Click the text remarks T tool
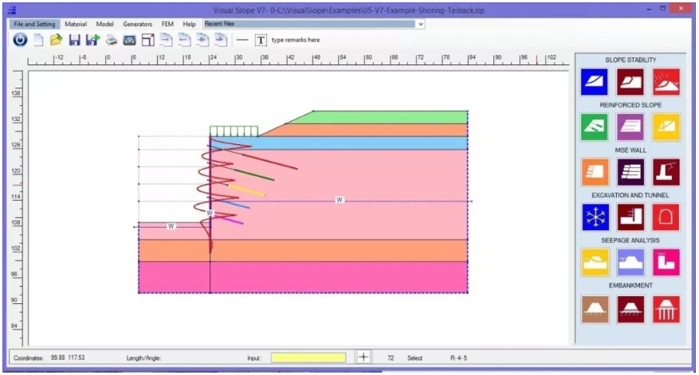The image size is (699, 375). [x=261, y=40]
